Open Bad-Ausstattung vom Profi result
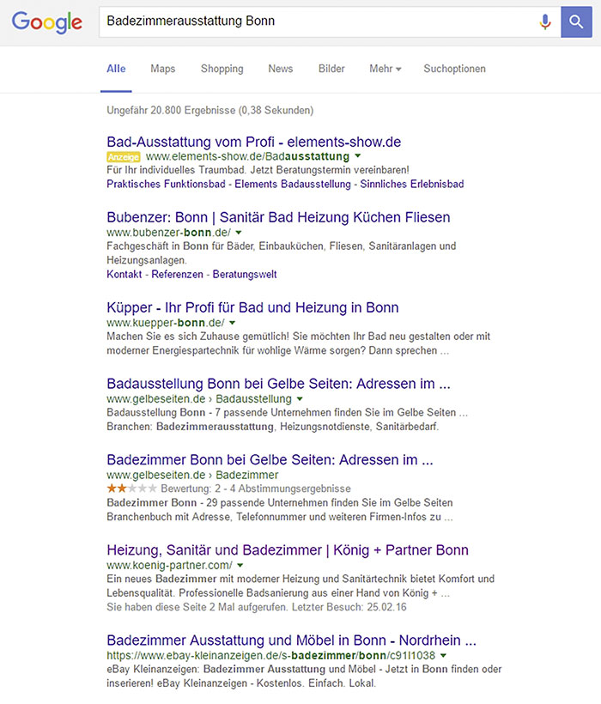 (x=253, y=142)
